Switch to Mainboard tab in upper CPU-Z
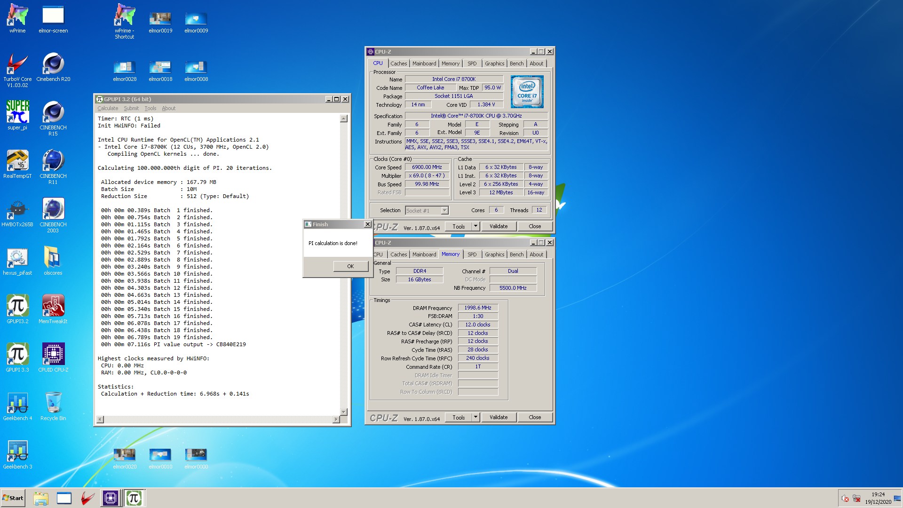The image size is (903, 508). click(x=424, y=63)
